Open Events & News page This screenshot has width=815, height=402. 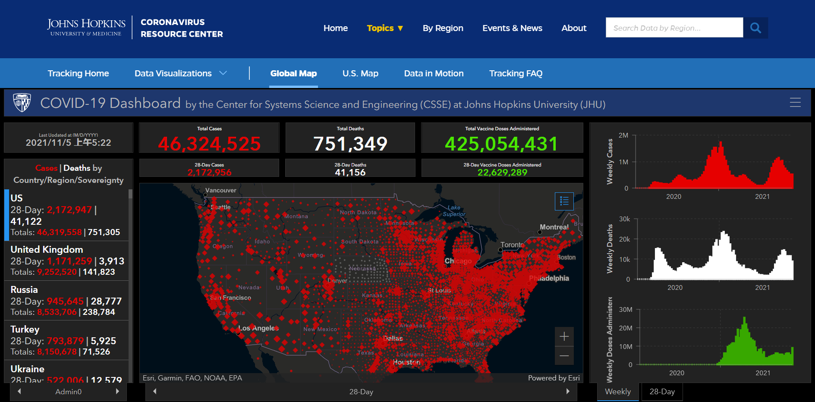pos(513,28)
